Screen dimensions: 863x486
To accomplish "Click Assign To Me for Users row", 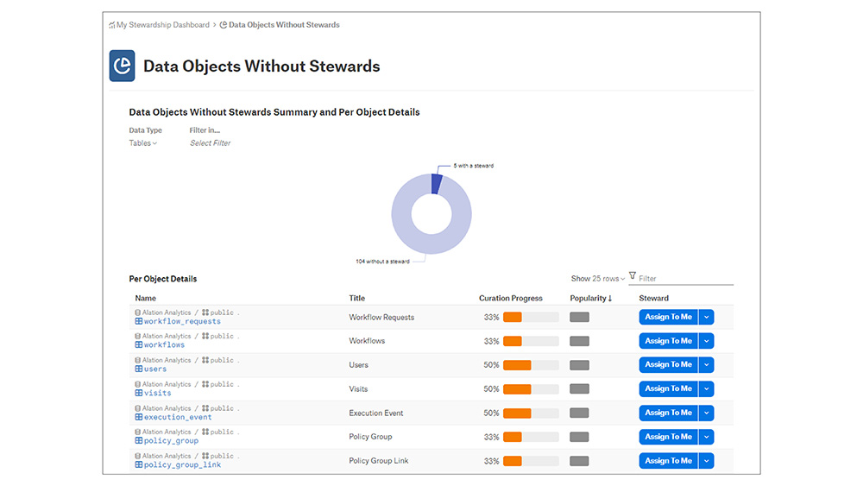I will point(668,365).
